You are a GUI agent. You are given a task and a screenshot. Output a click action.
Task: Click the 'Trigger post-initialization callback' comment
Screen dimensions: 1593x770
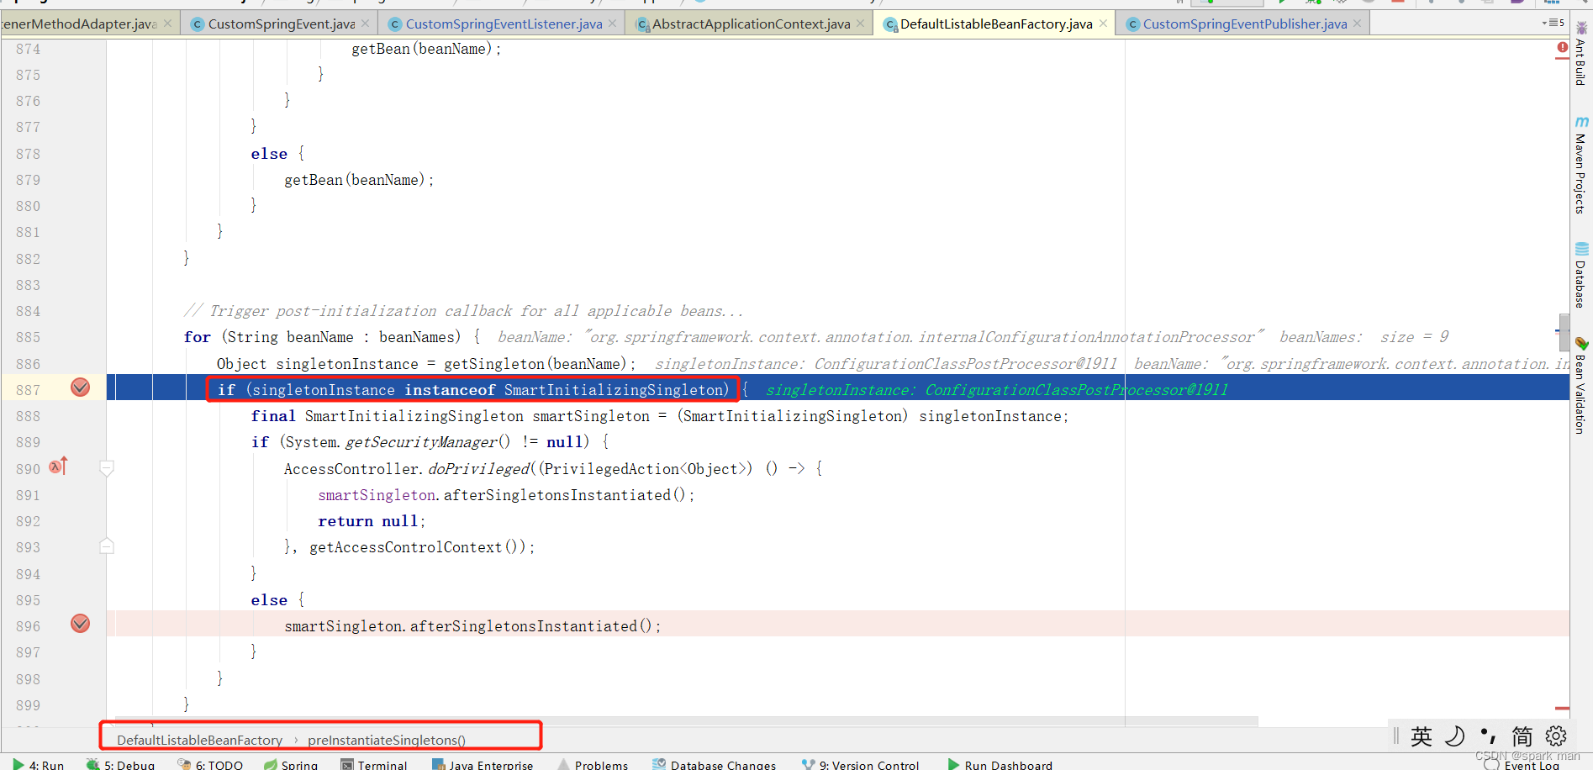[464, 311]
